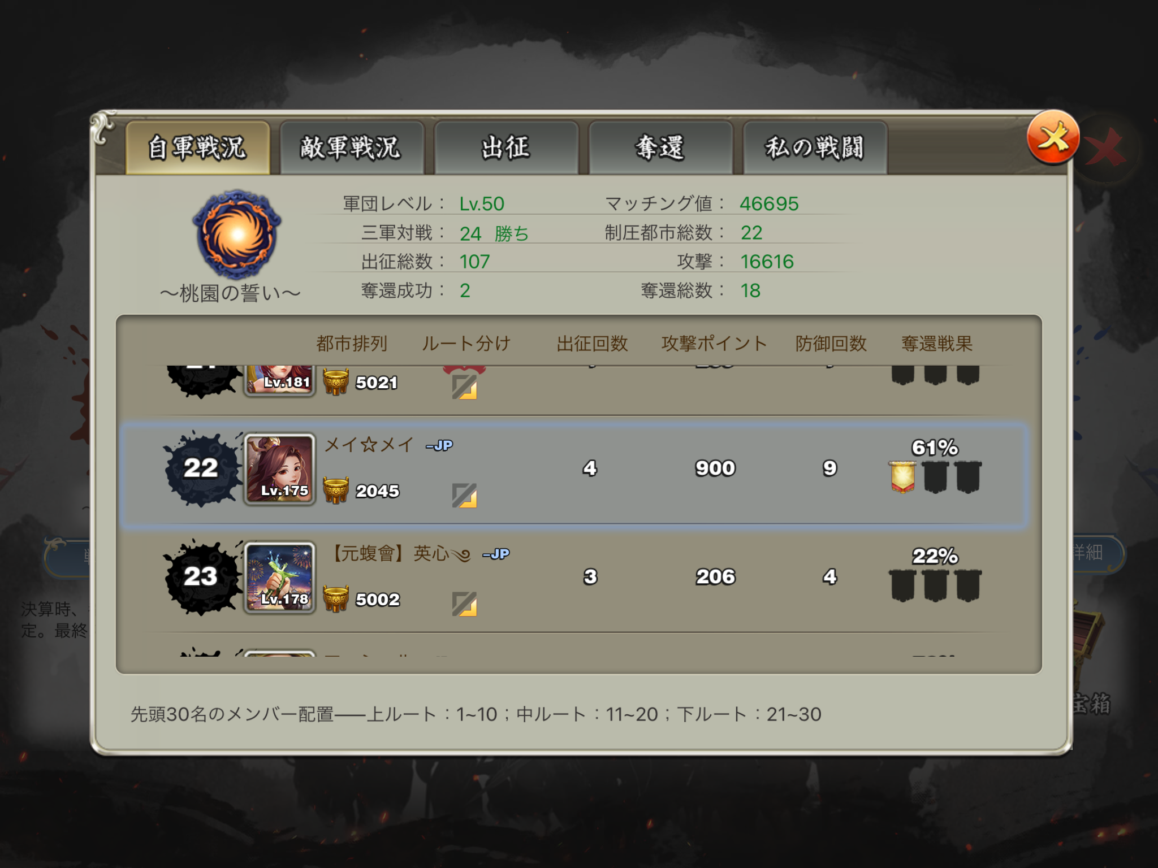
Task: Tap the Lv.181 player avatar
Action: (279, 381)
